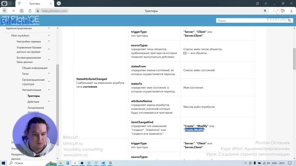The width and height of the screenshot is (296, 166).
Task: Open the browser downloads icon
Action: pos(291,11)
